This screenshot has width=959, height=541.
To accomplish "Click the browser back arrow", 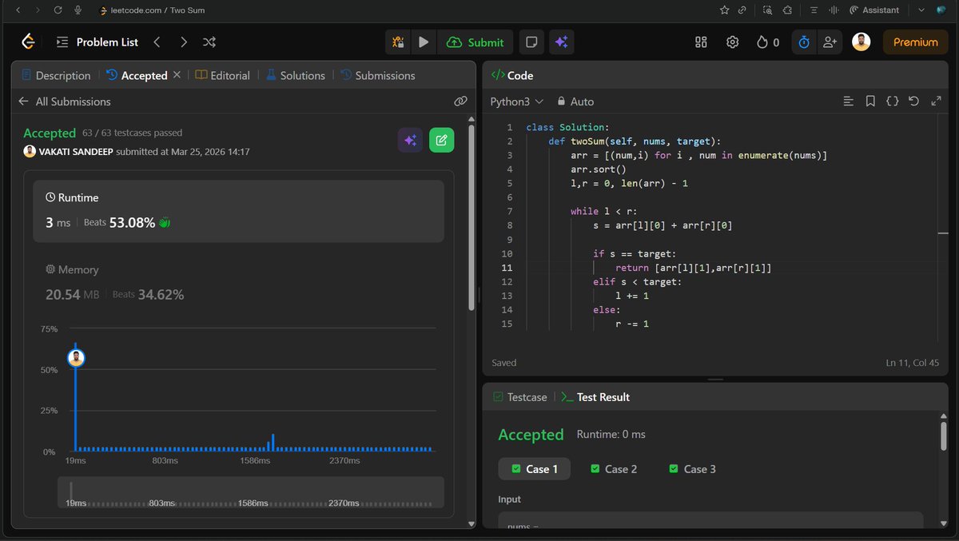I will click(18, 10).
